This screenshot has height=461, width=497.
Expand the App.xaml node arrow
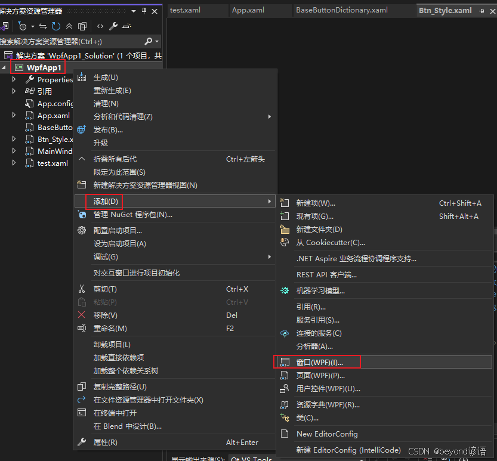pos(14,115)
